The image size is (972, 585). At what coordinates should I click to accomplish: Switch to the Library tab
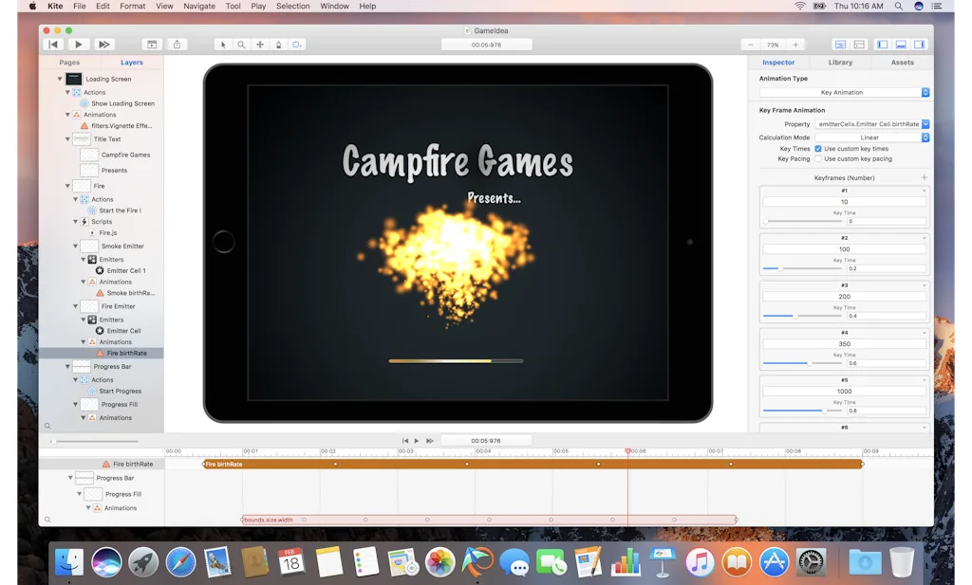[x=840, y=62]
